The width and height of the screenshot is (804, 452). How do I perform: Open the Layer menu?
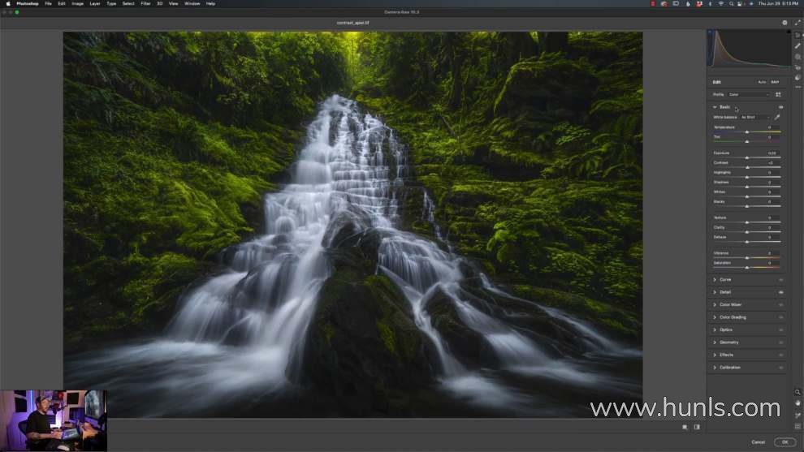pos(95,3)
